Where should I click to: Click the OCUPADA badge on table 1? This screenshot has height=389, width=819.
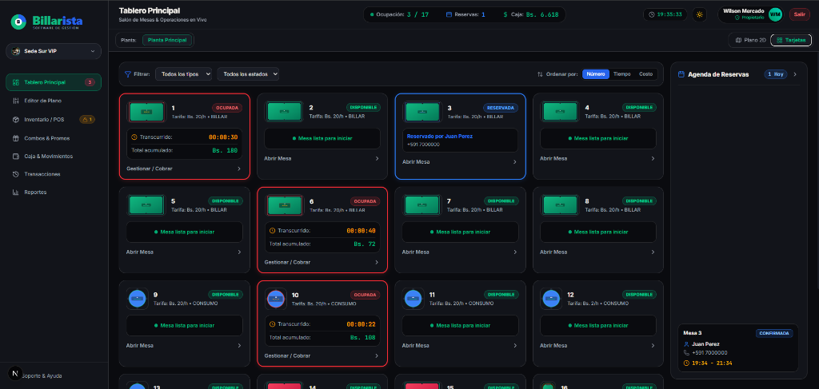click(228, 108)
